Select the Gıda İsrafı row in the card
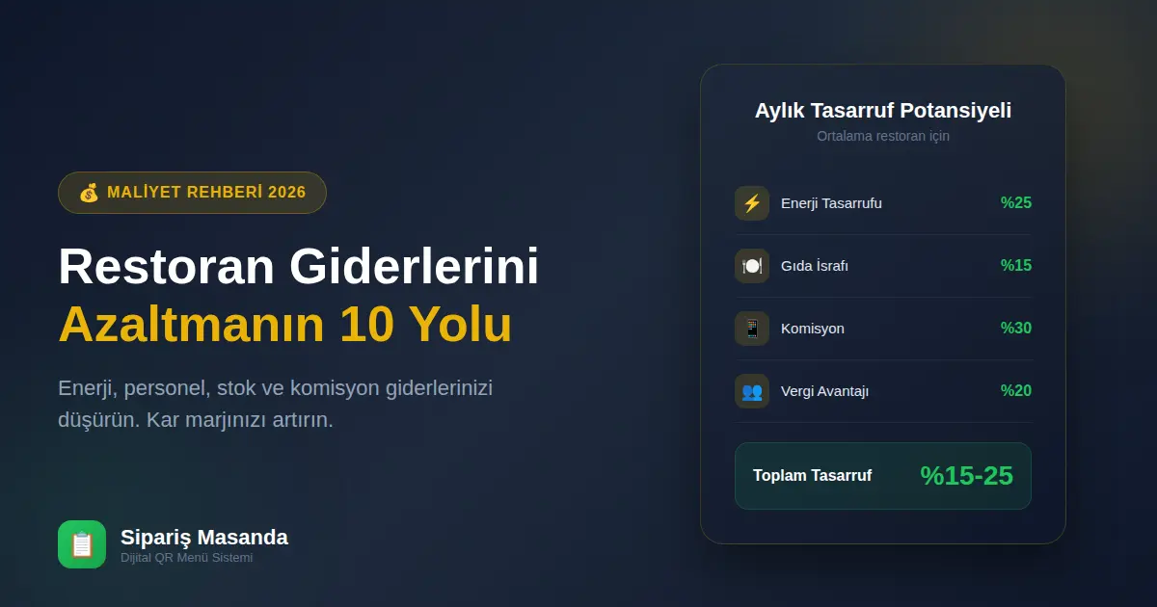The image size is (1157, 607). pos(883,266)
